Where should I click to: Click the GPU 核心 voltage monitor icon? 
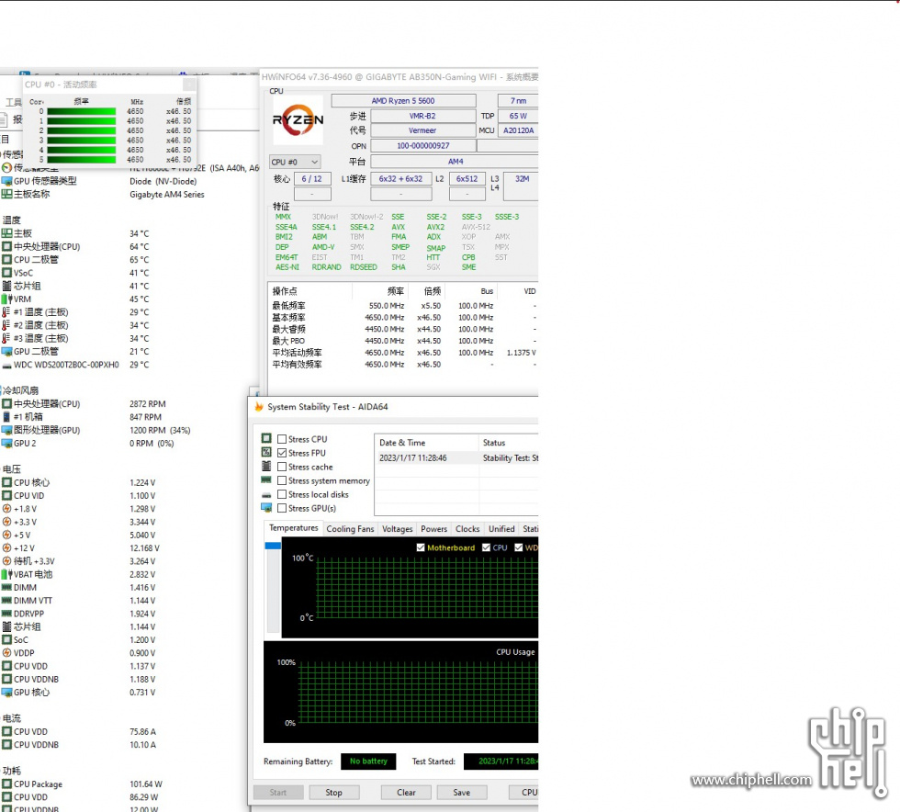click(7, 693)
